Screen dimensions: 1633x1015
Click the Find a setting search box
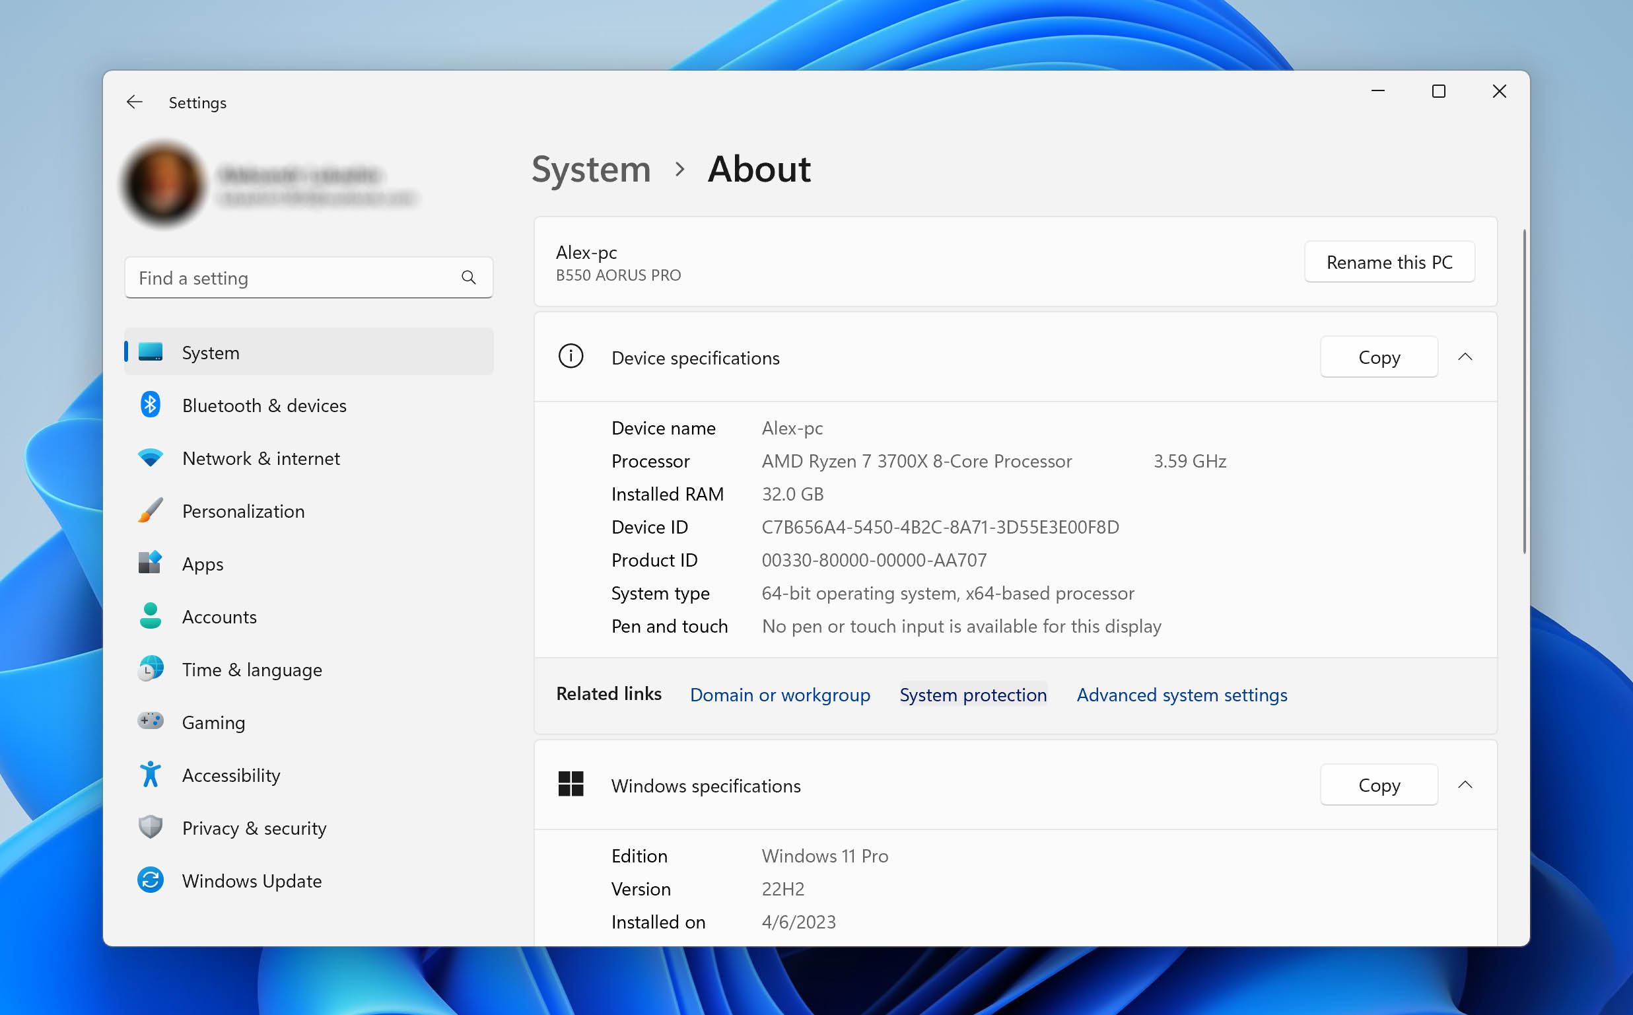coord(309,277)
